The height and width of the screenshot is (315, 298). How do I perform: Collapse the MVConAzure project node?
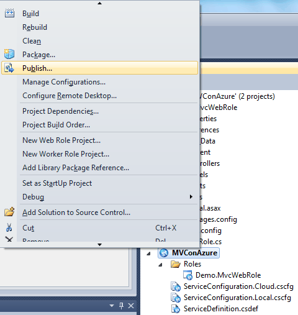148,253
